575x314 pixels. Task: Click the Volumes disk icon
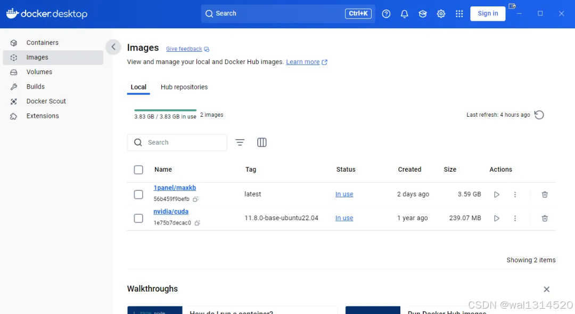point(13,73)
